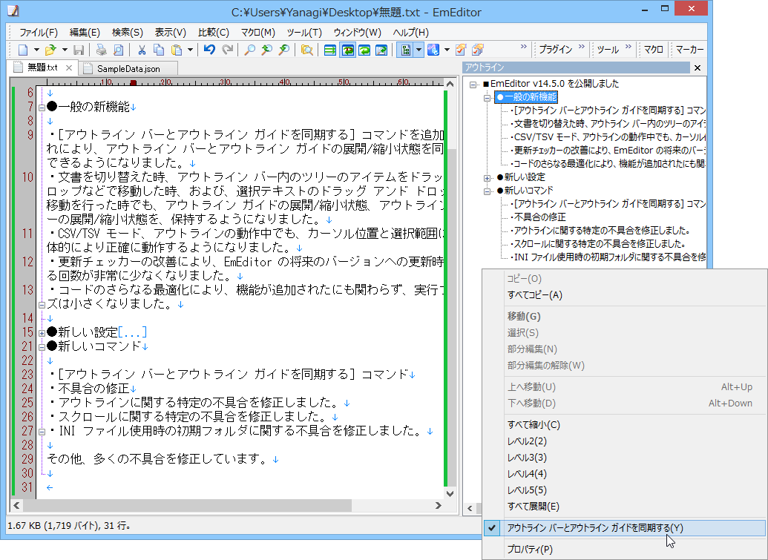This screenshot has width=768, height=560.
Task: Click the Open file folder icon
Action: pos(50,50)
